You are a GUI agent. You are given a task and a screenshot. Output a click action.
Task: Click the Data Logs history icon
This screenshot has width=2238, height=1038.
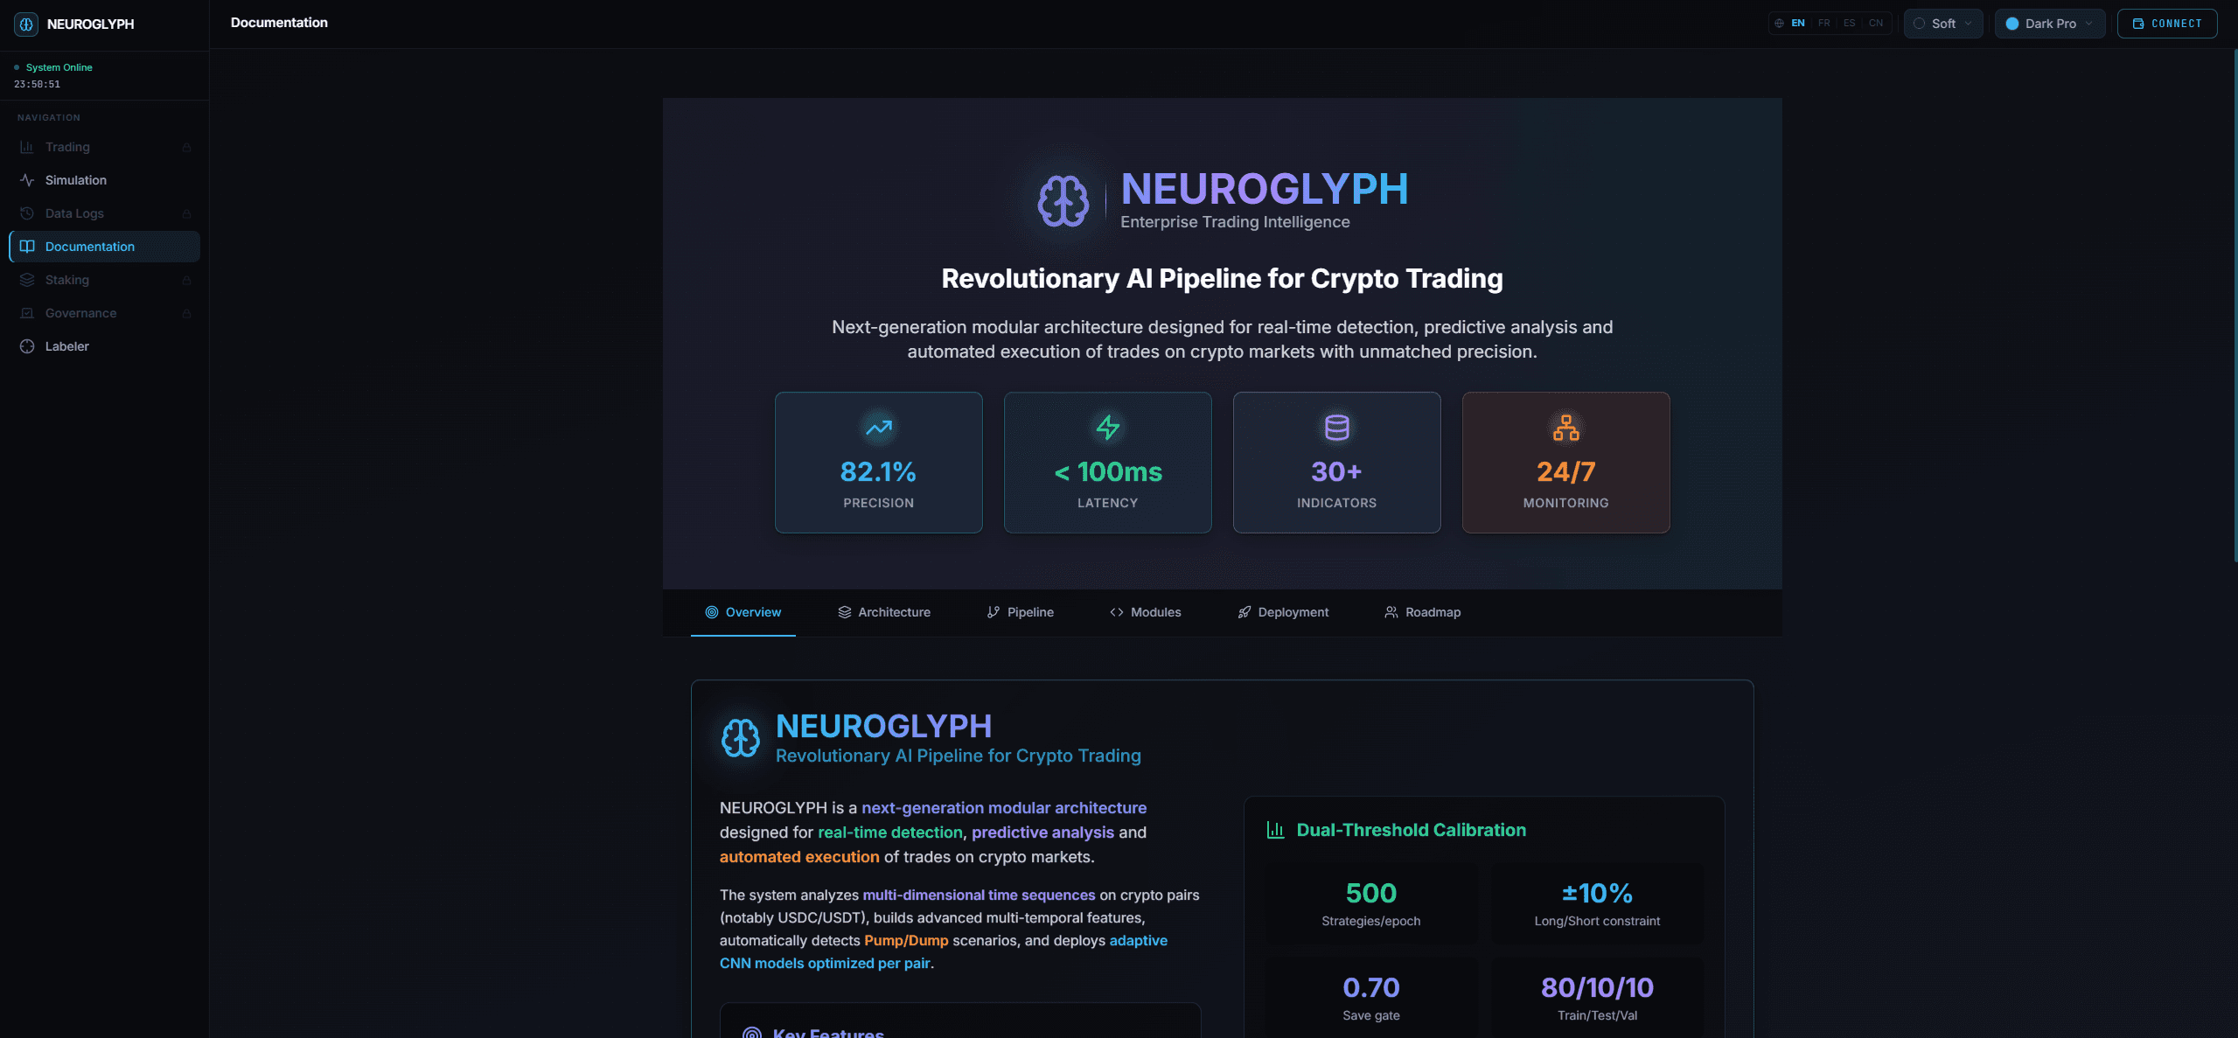25,212
